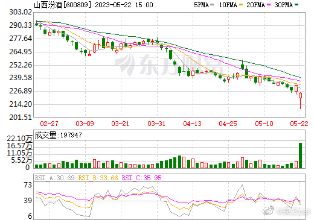Click the orange 10PMA legend color swatch
Screen dimensions: 314x220
pos(241,4)
